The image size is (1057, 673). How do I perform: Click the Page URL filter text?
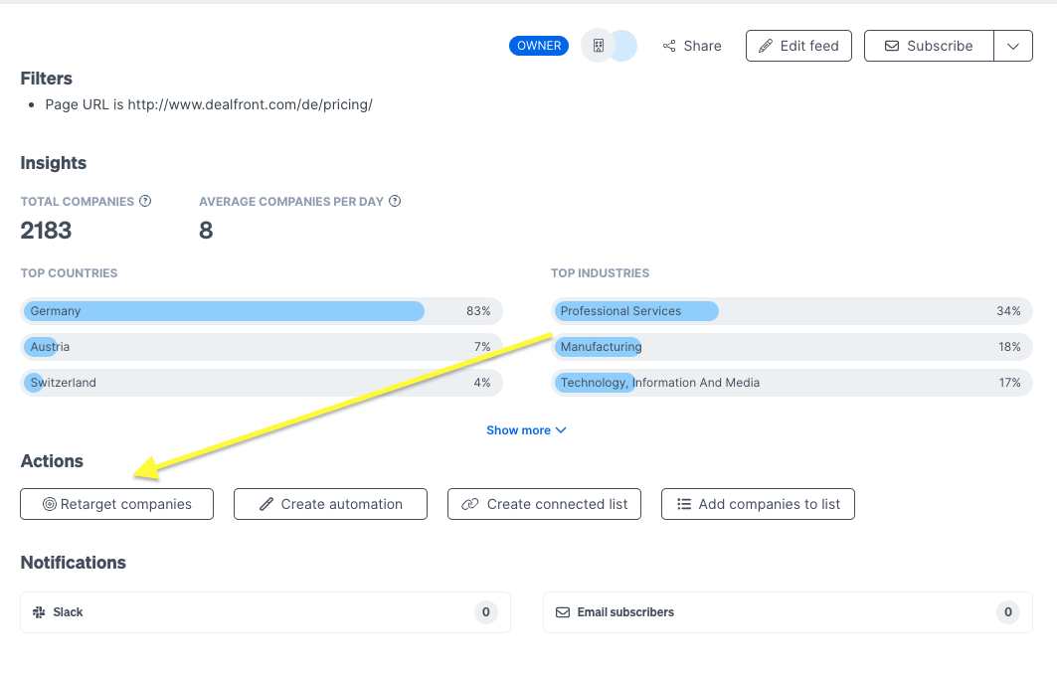pos(209,104)
